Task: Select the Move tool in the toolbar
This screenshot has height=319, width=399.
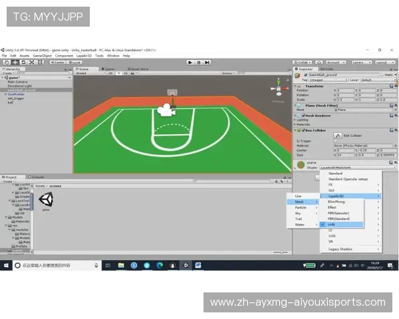Action: tap(14, 62)
